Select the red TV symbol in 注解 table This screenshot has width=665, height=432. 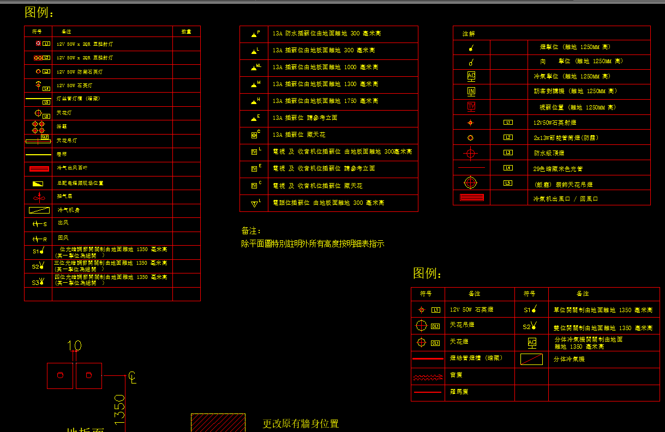point(471,106)
